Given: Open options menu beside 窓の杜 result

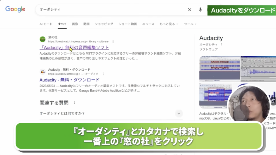Looking at the screenshot, I should click(x=113, y=42).
